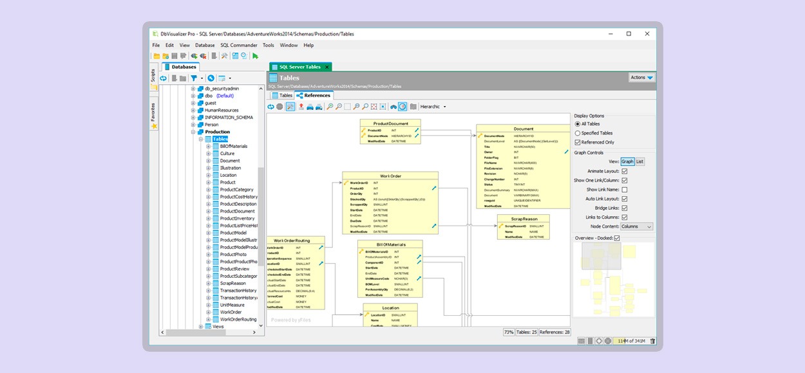Expand the dbo schema node

point(193,96)
